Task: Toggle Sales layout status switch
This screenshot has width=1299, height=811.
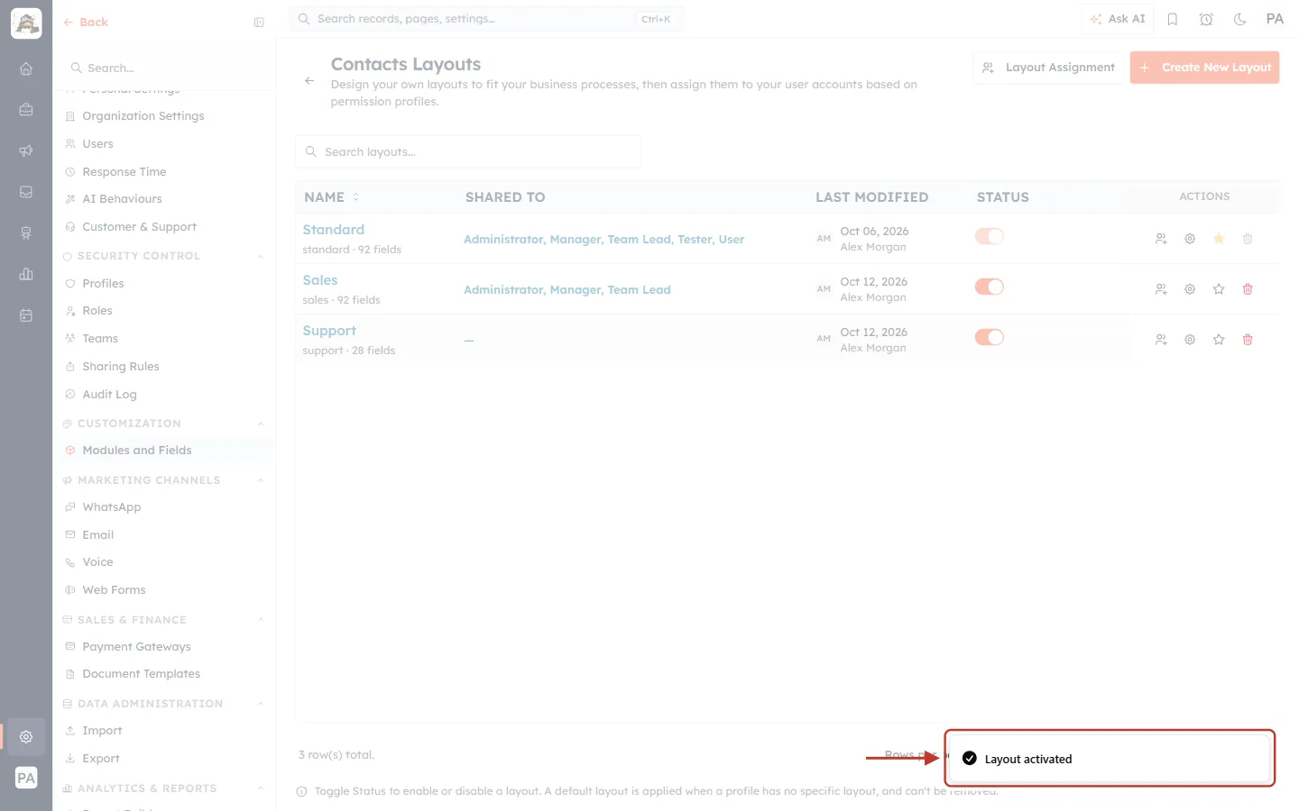Action: click(x=990, y=287)
